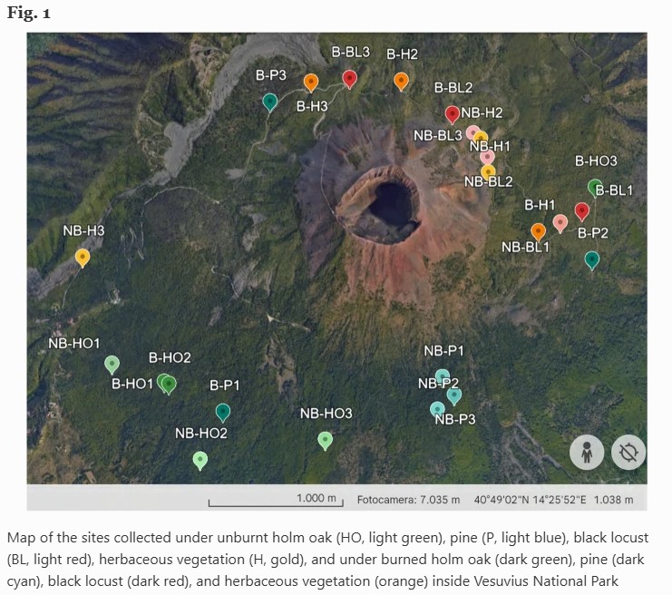This screenshot has height=595, width=672.
Task: Click the B-H1 map label
Action: click(x=540, y=205)
